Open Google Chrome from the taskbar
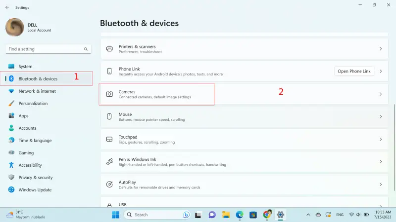This screenshot has width=396, height=222. tap(267, 215)
